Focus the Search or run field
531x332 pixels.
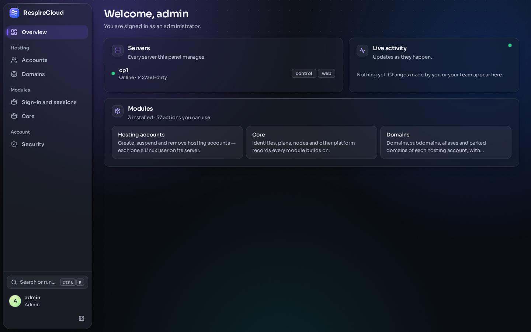48,282
